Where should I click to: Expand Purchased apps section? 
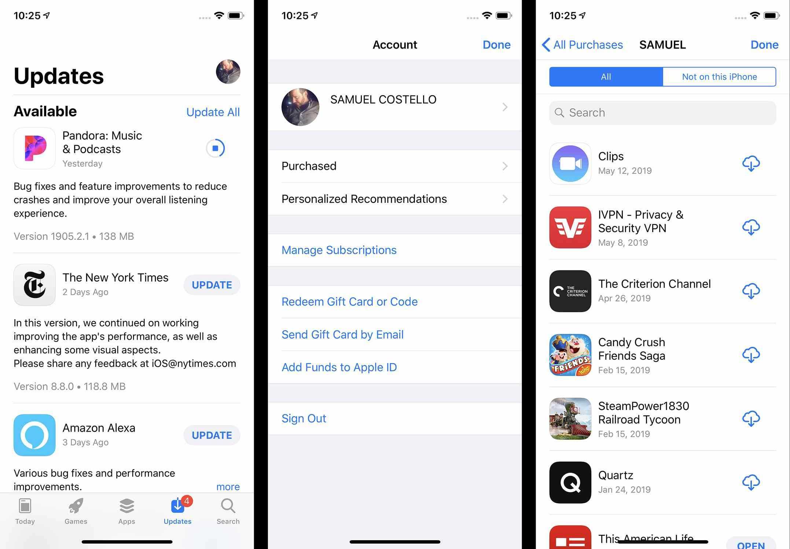[x=395, y=166]
